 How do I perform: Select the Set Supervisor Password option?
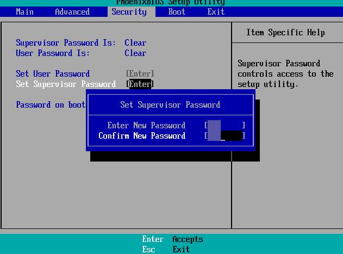pyautogui.click(x=66, y=84)
